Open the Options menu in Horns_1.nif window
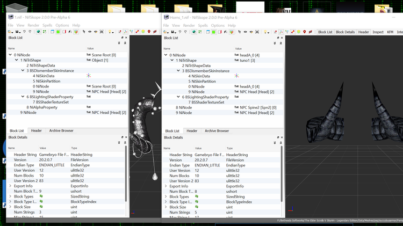Screen dimensions: 403x226 pyautogui.click(x=218, y=25)
